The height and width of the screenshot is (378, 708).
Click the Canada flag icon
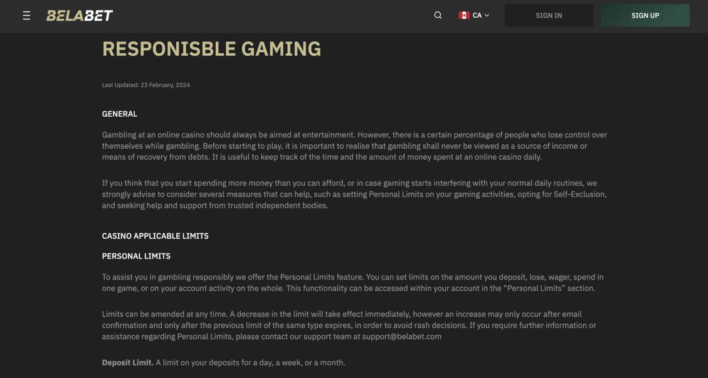pyautogui.click(x=463, y=15)
